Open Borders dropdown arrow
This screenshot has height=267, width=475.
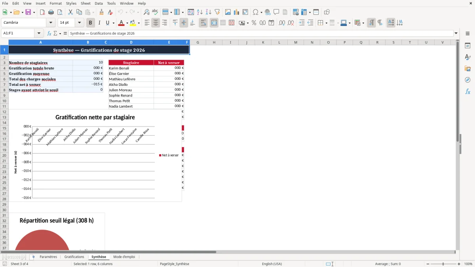point(326,23)
